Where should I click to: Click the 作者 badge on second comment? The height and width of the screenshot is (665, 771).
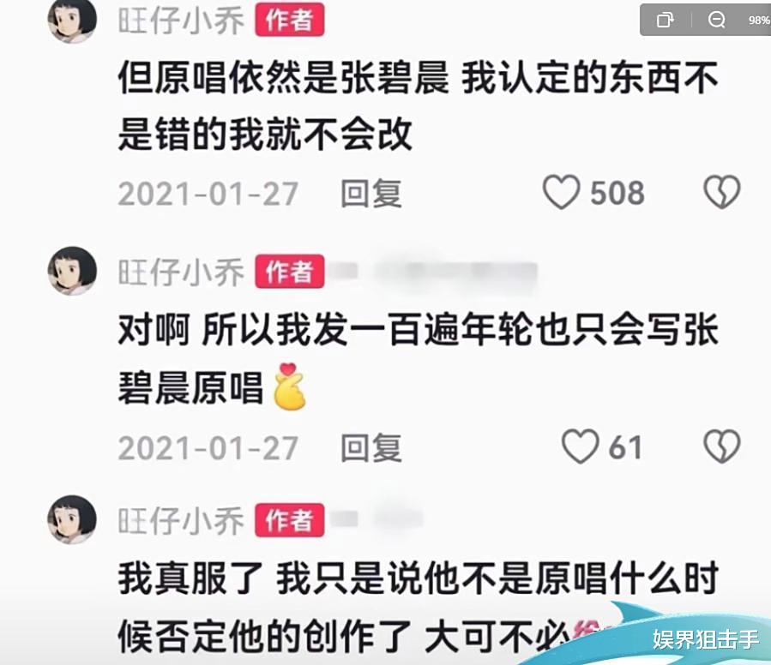[x=290, y=272]
